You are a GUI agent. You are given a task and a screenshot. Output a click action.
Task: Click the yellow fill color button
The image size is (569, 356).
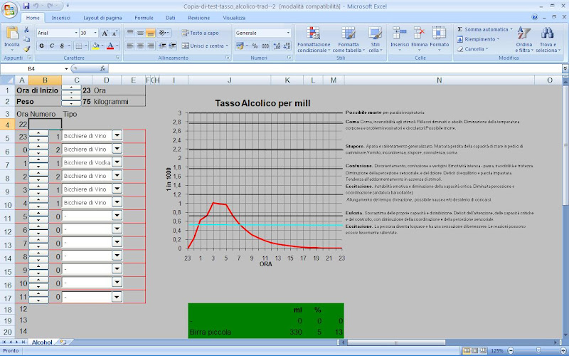[x=95, y=46]
